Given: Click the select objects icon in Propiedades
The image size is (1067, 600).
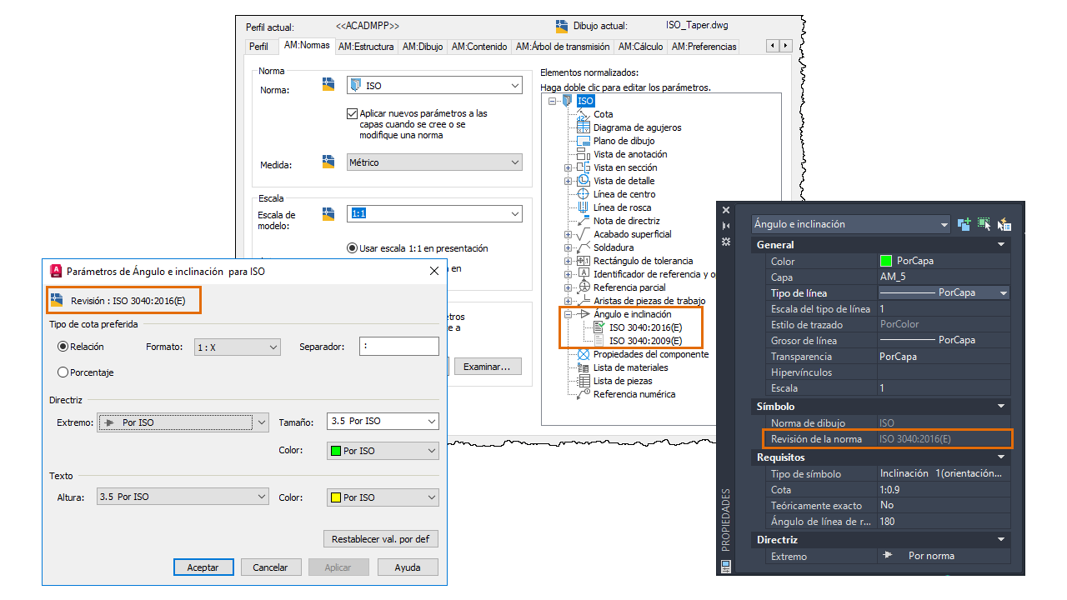Looking at the screenshot, I should [984, 223].
